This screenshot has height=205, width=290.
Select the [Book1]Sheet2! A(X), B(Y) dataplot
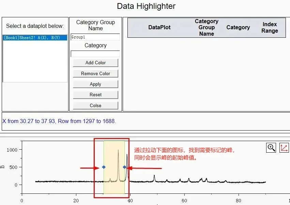[35, 38]
